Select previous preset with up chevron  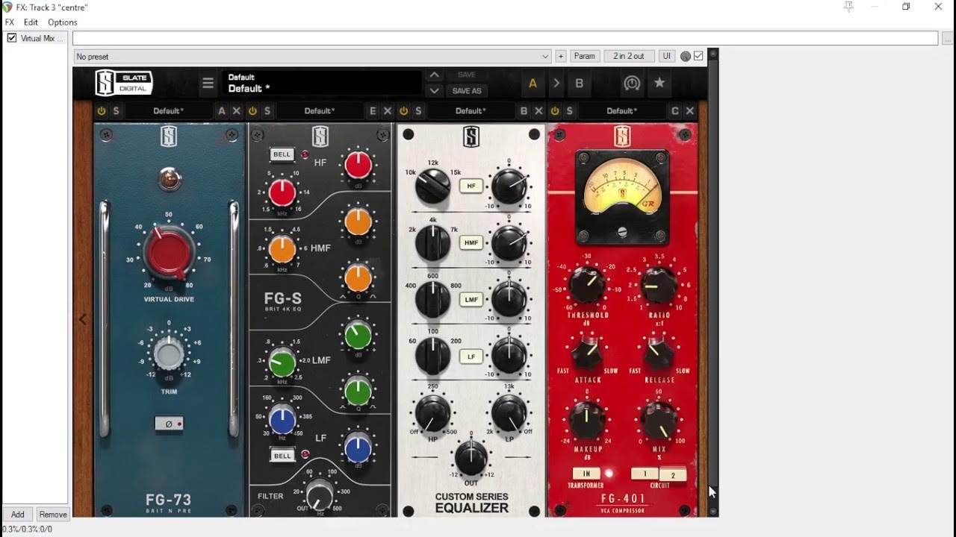(x=434, y=75)
